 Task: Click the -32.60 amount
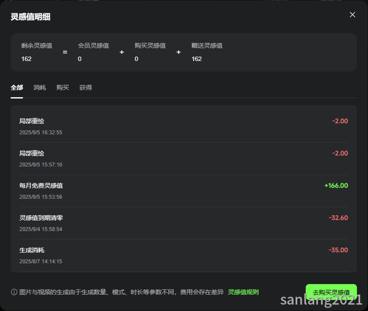pos(338,218)
